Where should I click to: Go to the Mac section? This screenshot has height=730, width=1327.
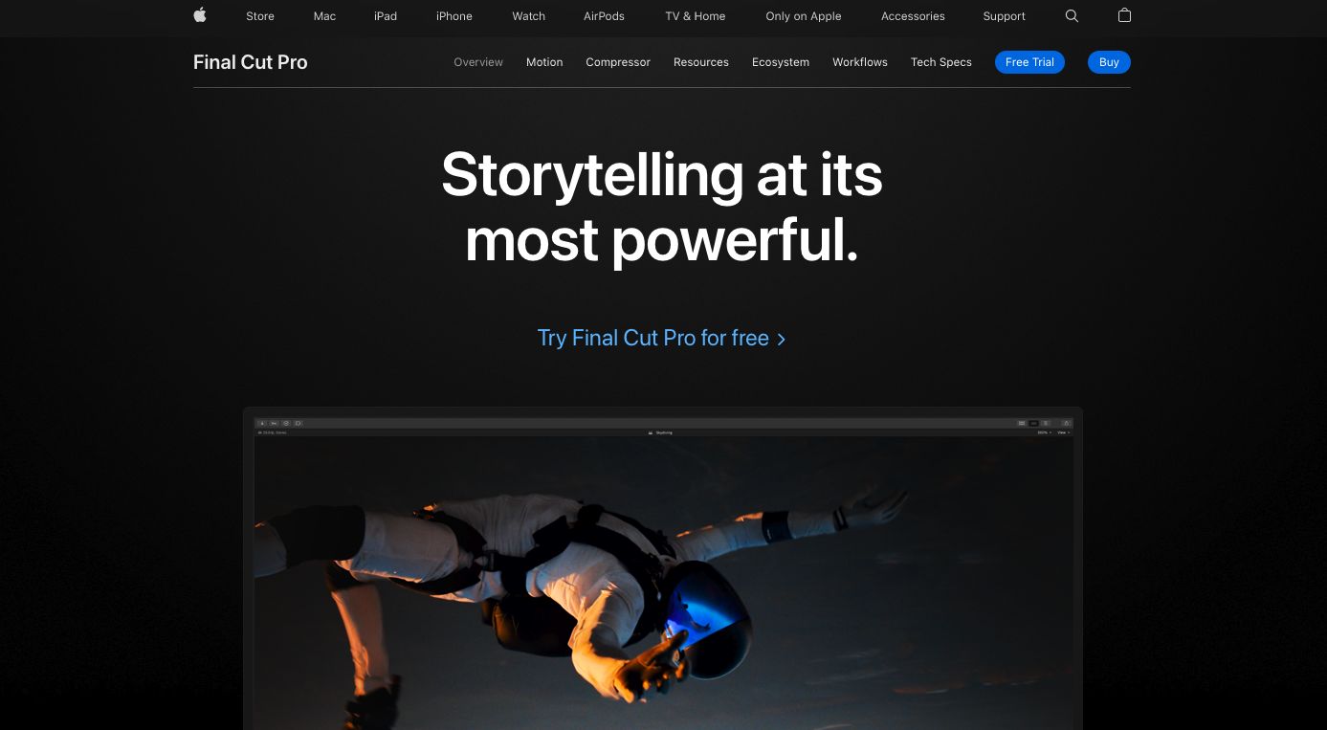click(x=324, y=16)
